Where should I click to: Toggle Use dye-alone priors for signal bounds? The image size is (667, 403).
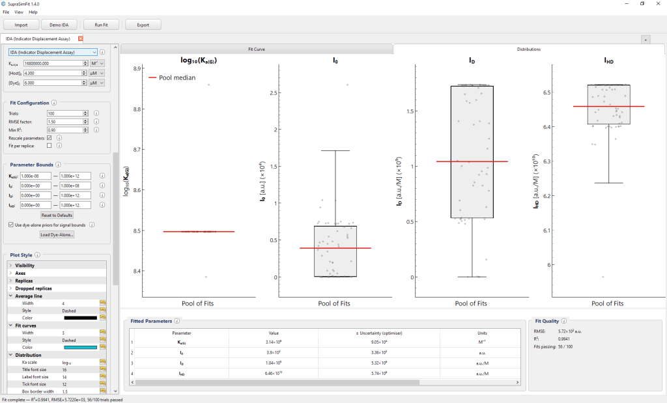pyautogui.click(x=11, y=225)
